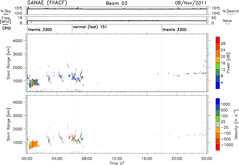Click the gray segment of Velocity colorbar
Screen dimensions: 239x165
click(218, 124)
